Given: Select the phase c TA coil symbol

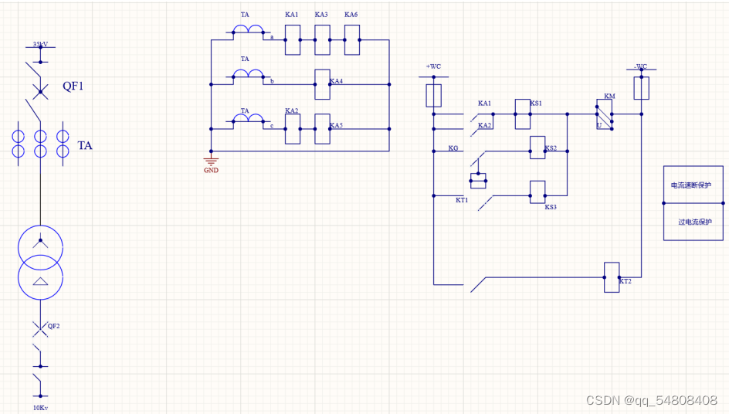Looking at the screenshot, I should pyautogui.click(x=248, y=117).
